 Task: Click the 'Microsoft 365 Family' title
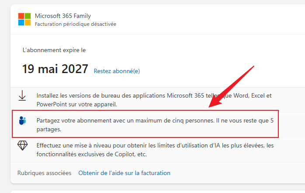coord(63,16)
